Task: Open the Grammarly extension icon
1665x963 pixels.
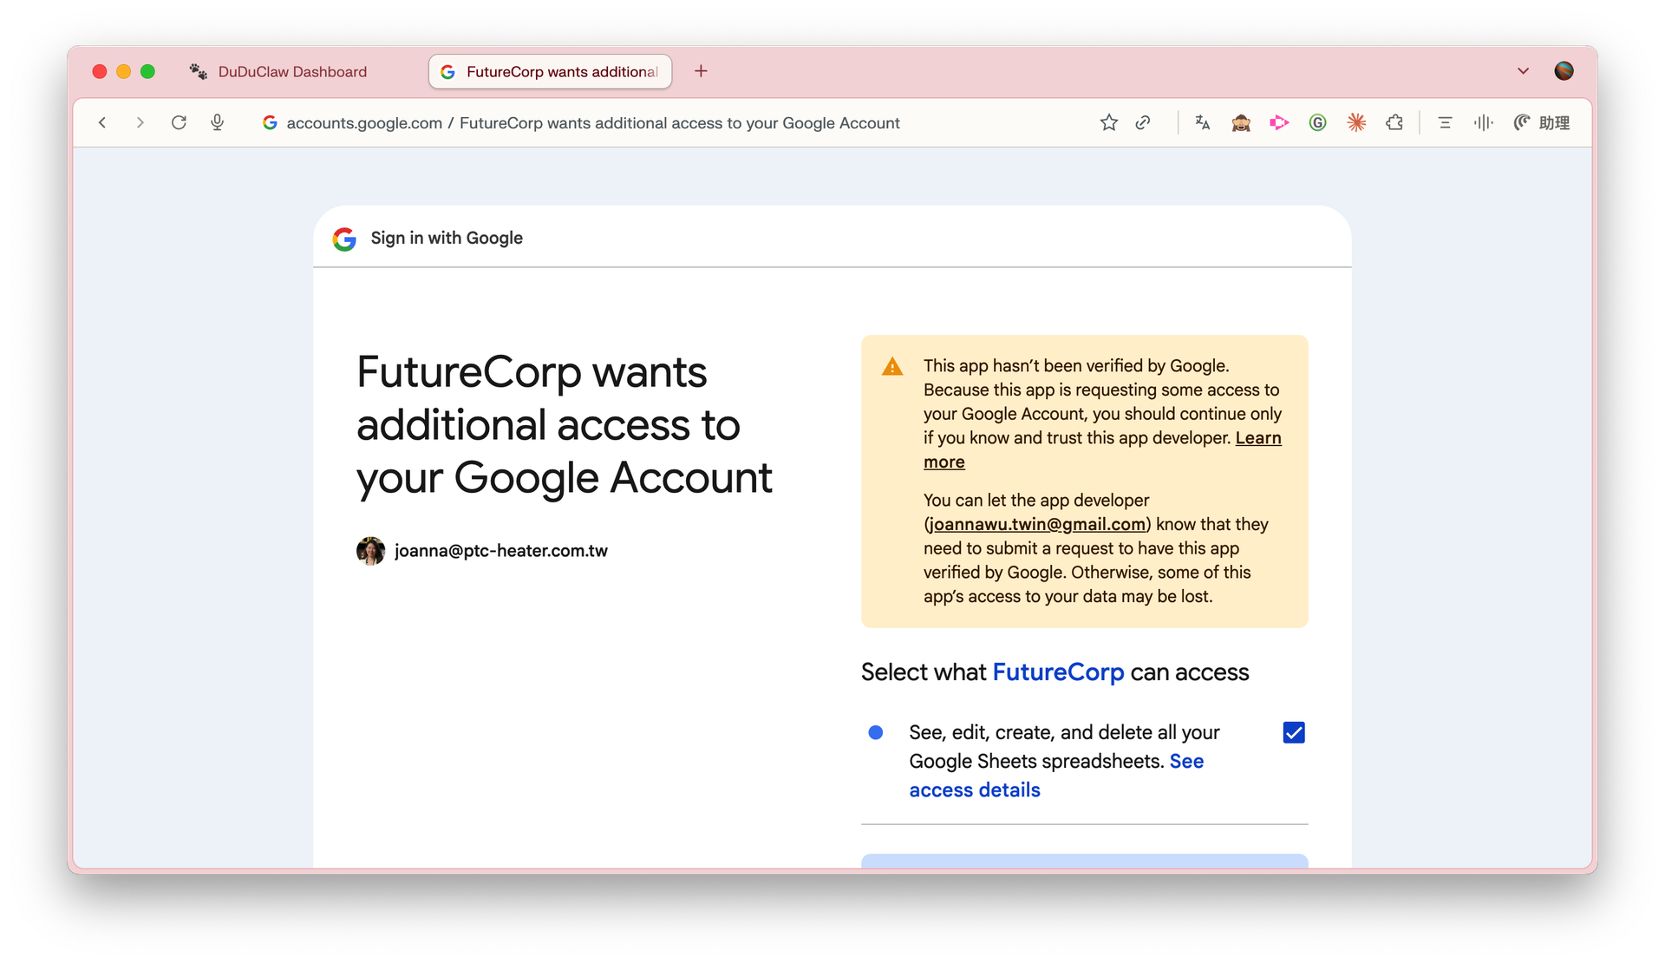Action: (x=1317, y=123)
